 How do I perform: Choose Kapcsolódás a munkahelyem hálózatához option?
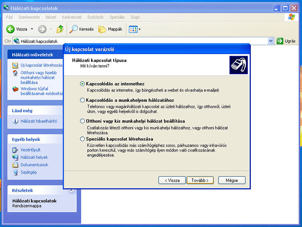tap(82, 100)
